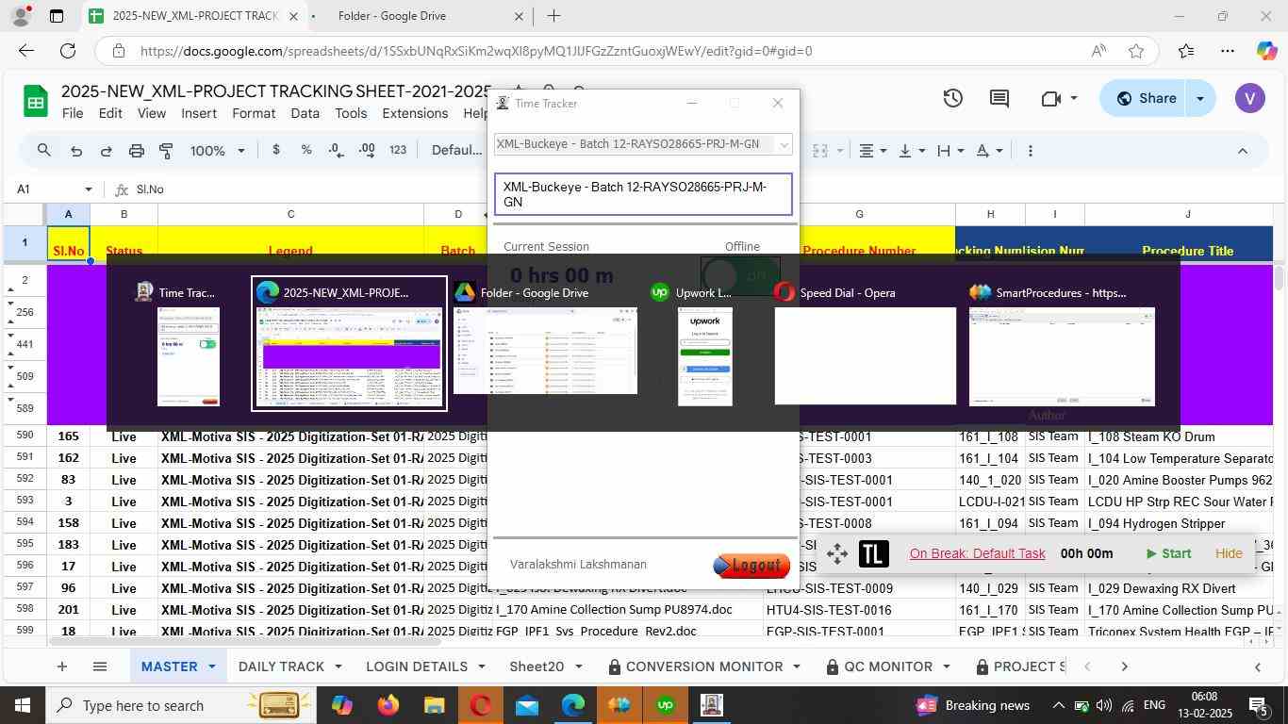This screenshot has height=724, width=1288.
Task: Open Upwork app from the taskbar
Action: click(666, 705)
